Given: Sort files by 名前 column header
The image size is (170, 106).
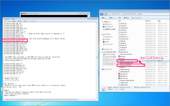Looking at the screenshot, I should [x=119, y=21].
